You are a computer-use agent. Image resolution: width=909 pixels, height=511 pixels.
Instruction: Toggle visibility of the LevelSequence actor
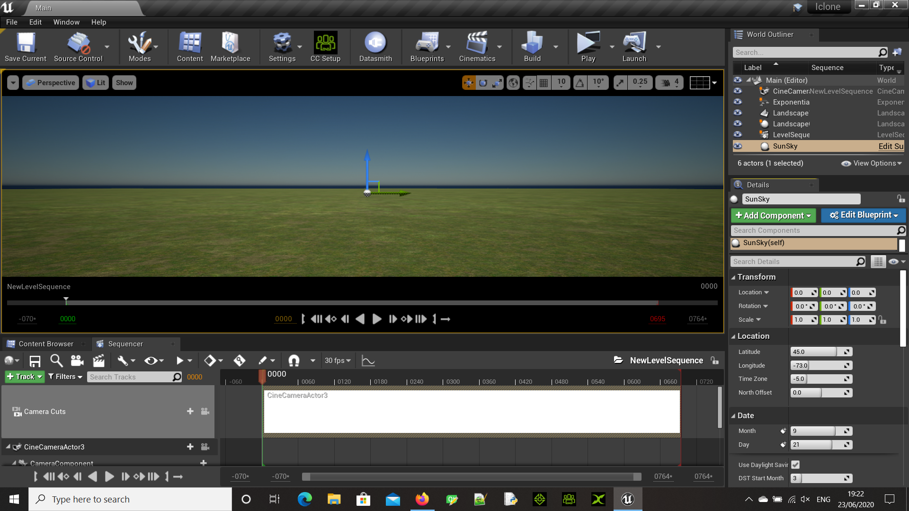point(738,134)
